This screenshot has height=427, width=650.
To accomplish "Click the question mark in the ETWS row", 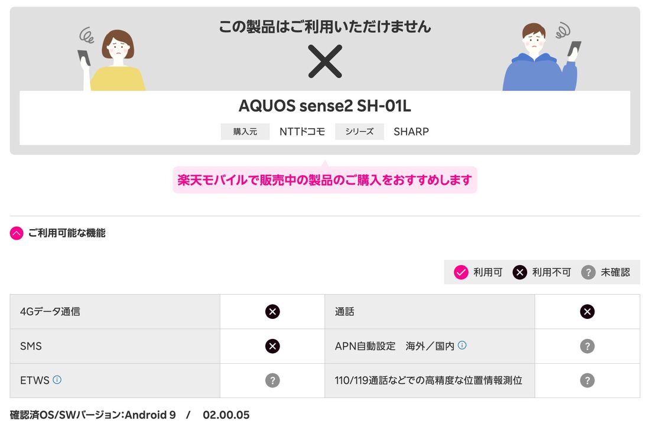I will click(x=272, y=380).
